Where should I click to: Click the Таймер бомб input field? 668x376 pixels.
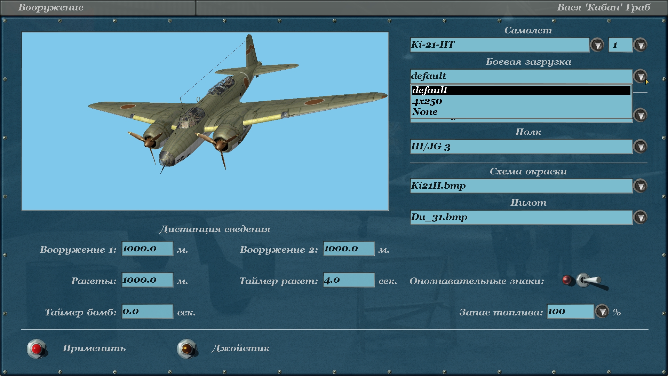point(147,312)
